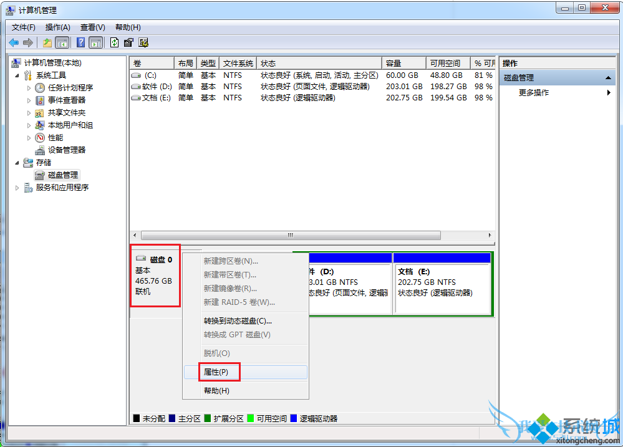The image size is (623, 447).
Task: Select the 文档 (E:) partition block
Action: 442,284
